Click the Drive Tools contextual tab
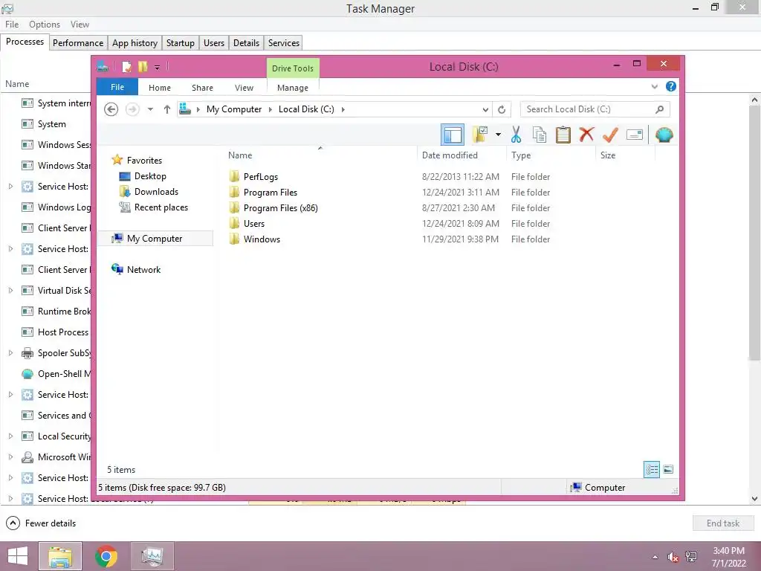Image resolution: width=761 pixels, height=571 pixels. (x=293, y=68)
